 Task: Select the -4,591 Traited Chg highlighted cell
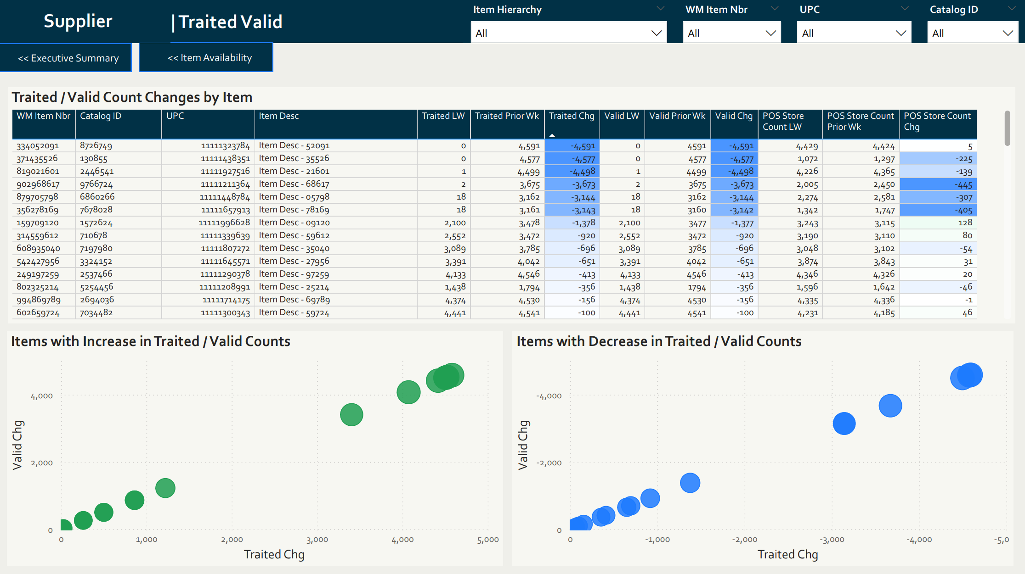tap(572, 146)
